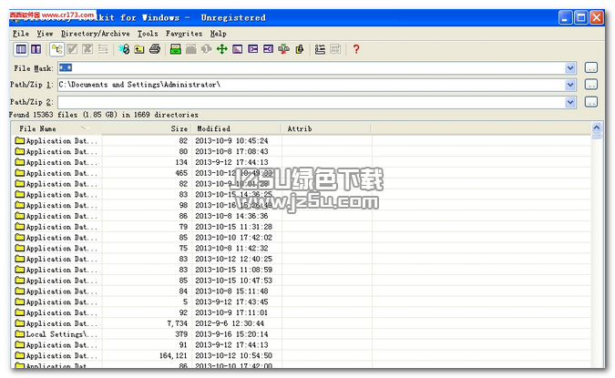Expand the File Mask dropdown list
This screenshot has height=378, width=615.
(x=570, y=68)
